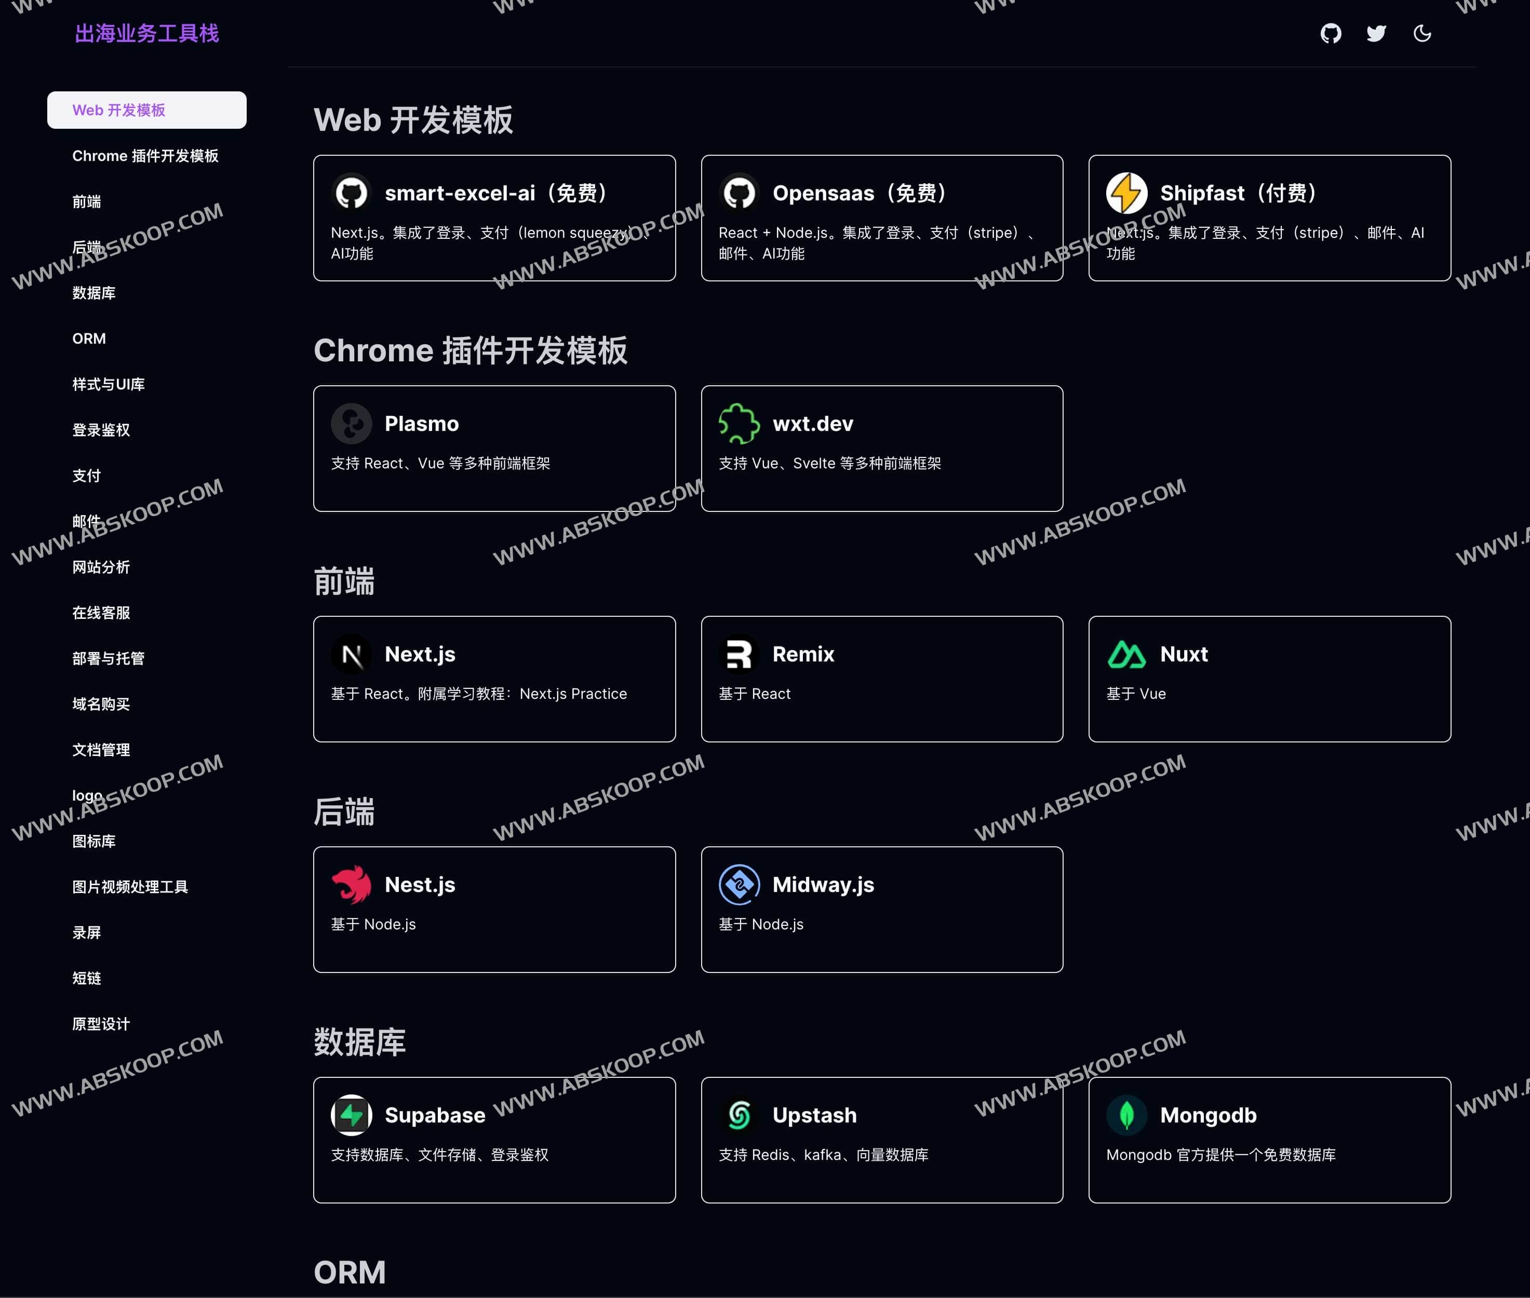The height and width of the screenshot is (1298, 1530).
Task: Open GitHub via the header GitHub icon
Action: tap(1331, 33)
